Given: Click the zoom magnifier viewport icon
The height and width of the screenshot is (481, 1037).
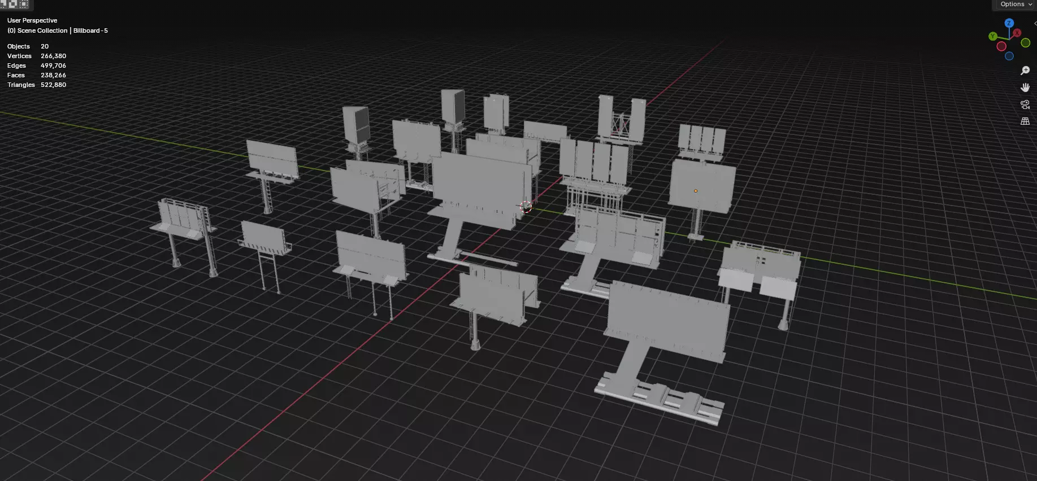Looking at the screenshot, I should 1025,71.
